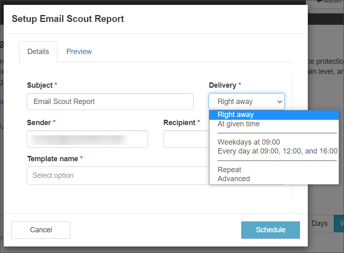The image size is (344, 253).
Task: Choose "At given time" from the list
Action: coord(238,124)
